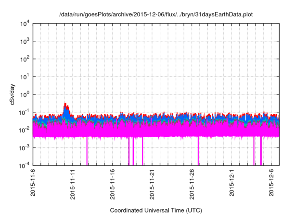The height and width of the screenshot is (215, 308).
Task: Click the y-axis tick label 10^3
Action: click(x=25, y=41)
